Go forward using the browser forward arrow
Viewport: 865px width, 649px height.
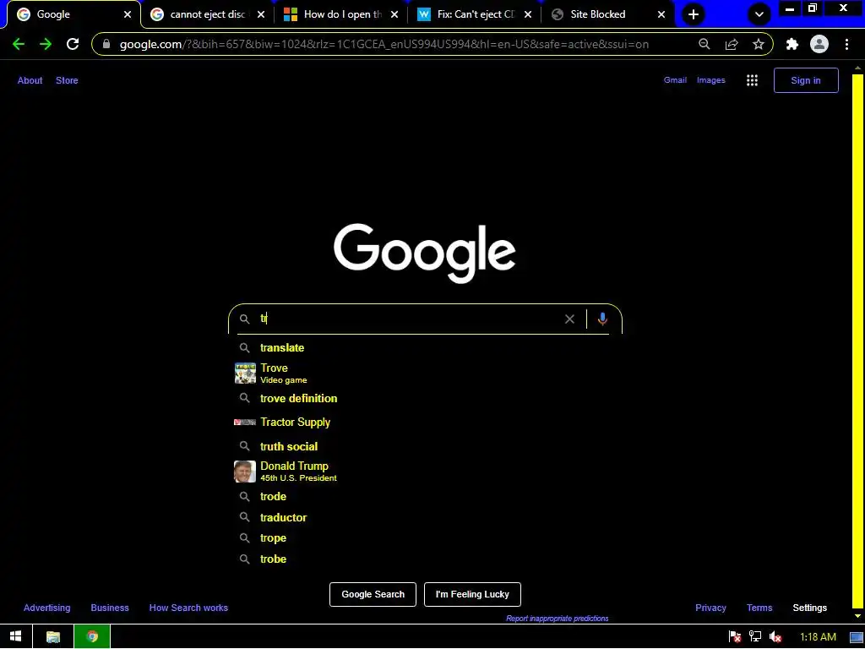46,45
